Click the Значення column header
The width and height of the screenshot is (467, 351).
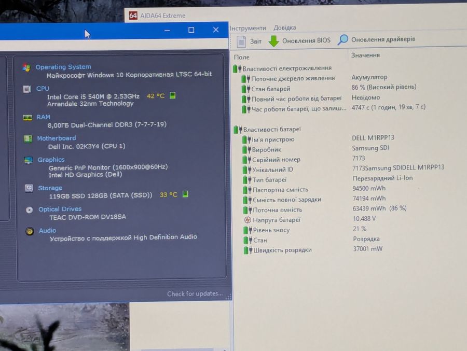365,55
